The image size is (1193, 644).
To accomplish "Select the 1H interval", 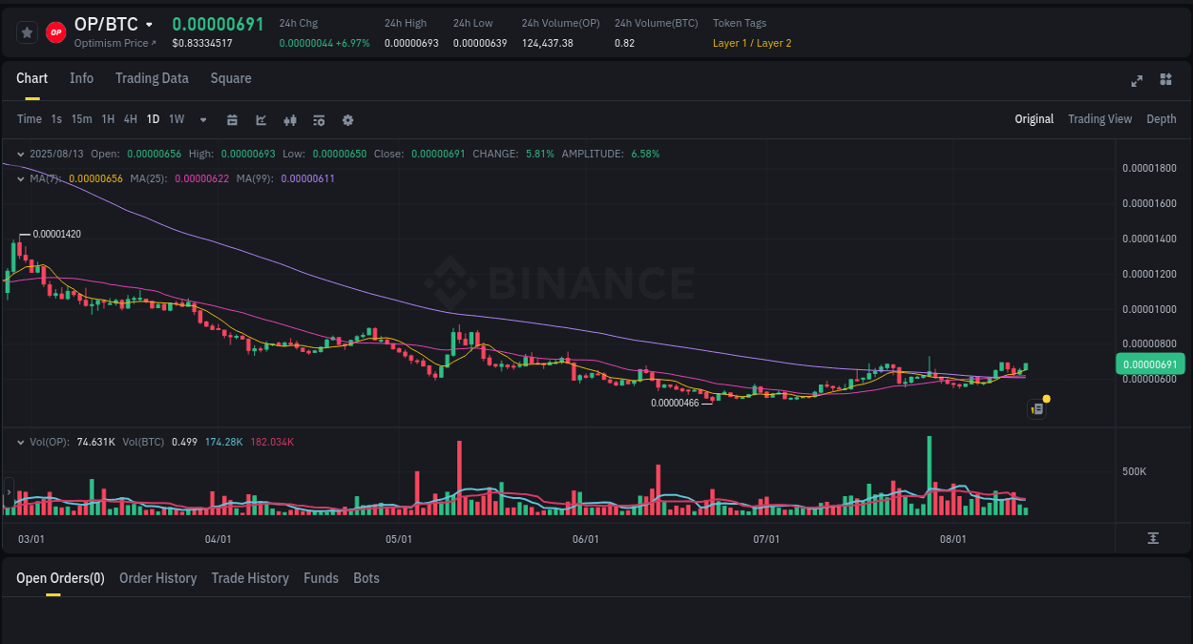I will 108,119.
